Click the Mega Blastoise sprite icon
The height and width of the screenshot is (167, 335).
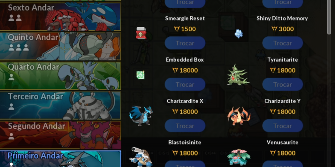click(x=141, y=157)
